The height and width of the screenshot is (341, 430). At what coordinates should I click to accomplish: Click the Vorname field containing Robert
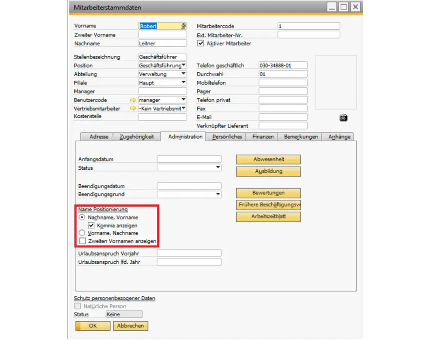point(163,26)
